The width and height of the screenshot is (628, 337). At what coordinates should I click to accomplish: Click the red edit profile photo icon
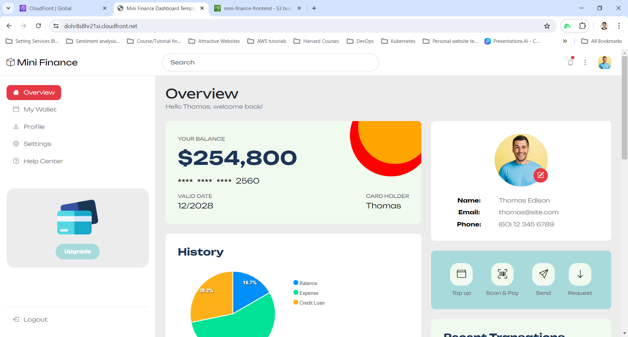[540, 175]
